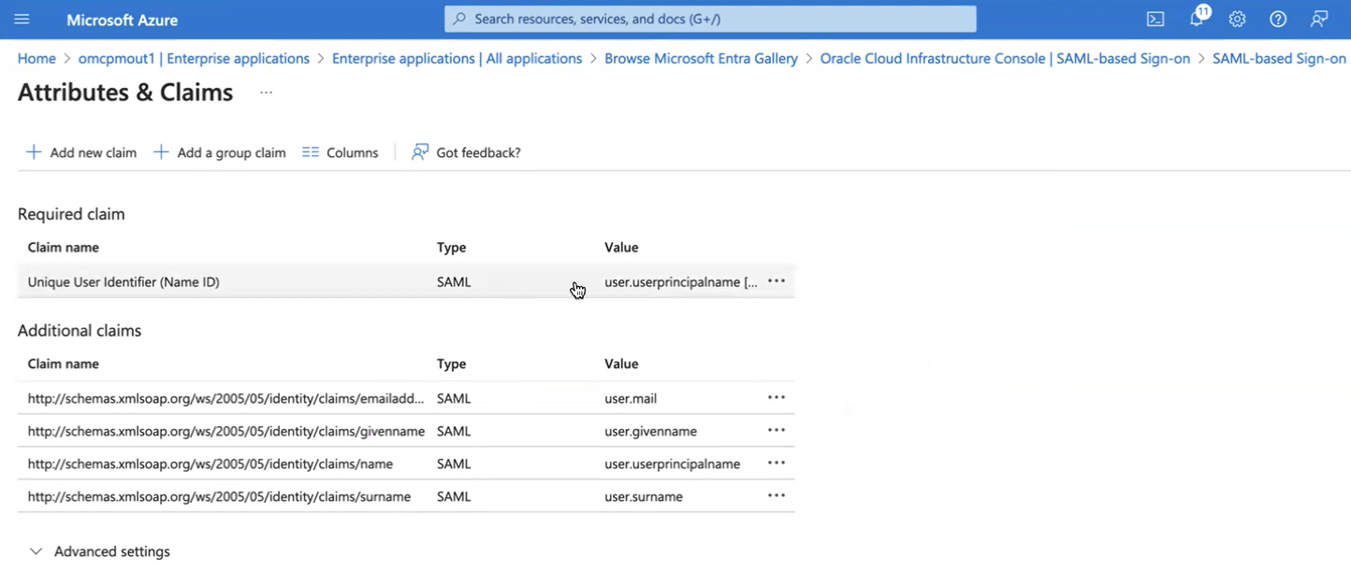Viewport: 1351px width, 572px height.
Task: Click the search resources input field
Action: (x=708, y=18)
